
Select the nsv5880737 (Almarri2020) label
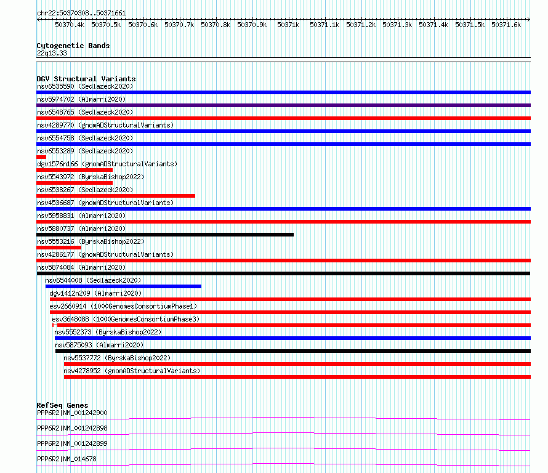81,228
